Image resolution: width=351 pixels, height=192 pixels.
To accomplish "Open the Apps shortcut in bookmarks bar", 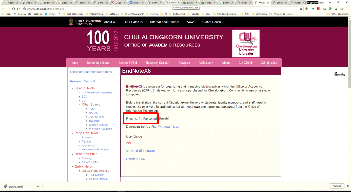I will coord(7,14).
